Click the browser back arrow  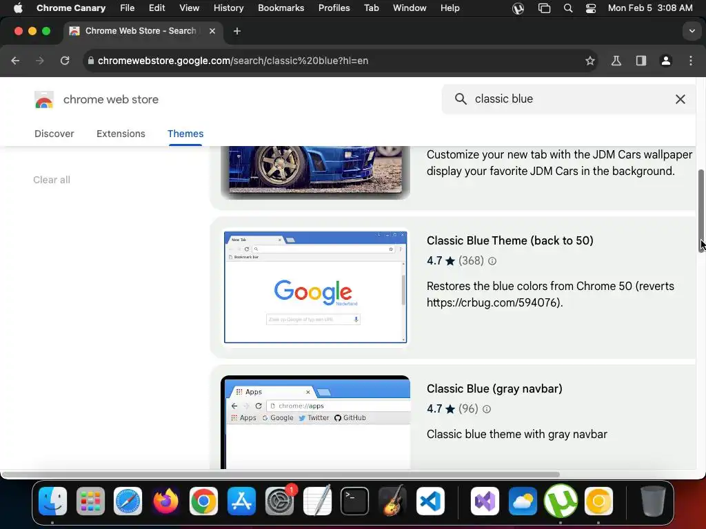click(15, 61)
